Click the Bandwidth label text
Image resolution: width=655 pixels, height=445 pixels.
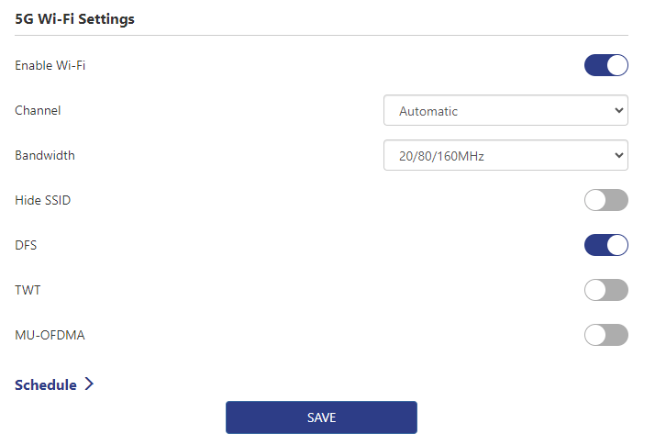[45, 155]
